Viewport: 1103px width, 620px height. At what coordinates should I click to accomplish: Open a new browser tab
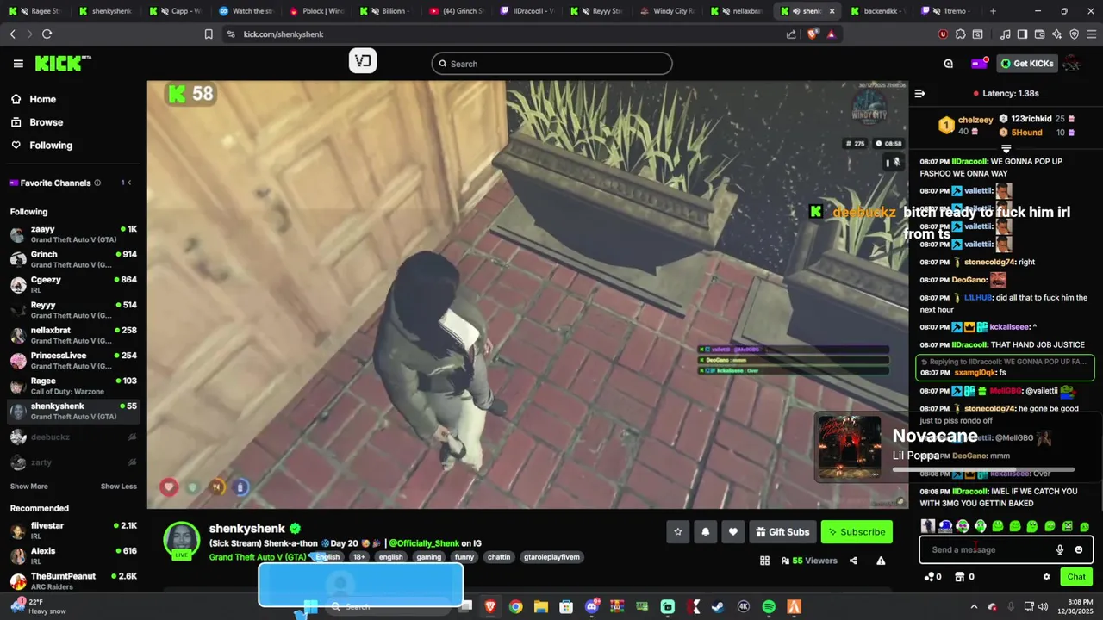(993, 11)
